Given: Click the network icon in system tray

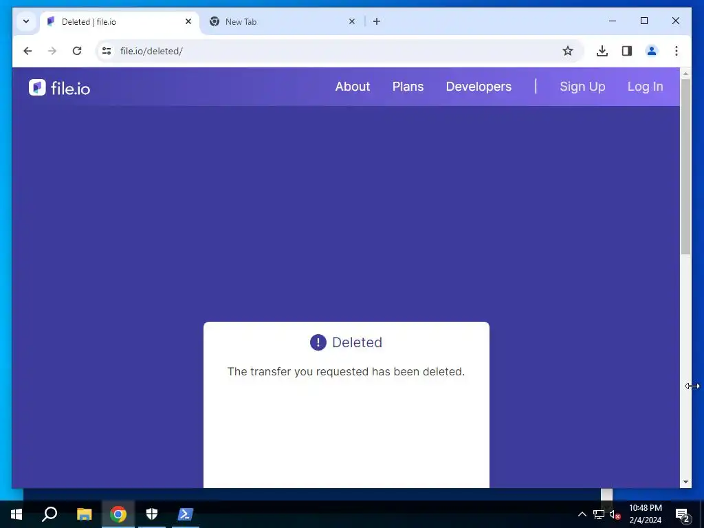Looking at the screenshot, I should pyautogui.click(x=599, y=514).
